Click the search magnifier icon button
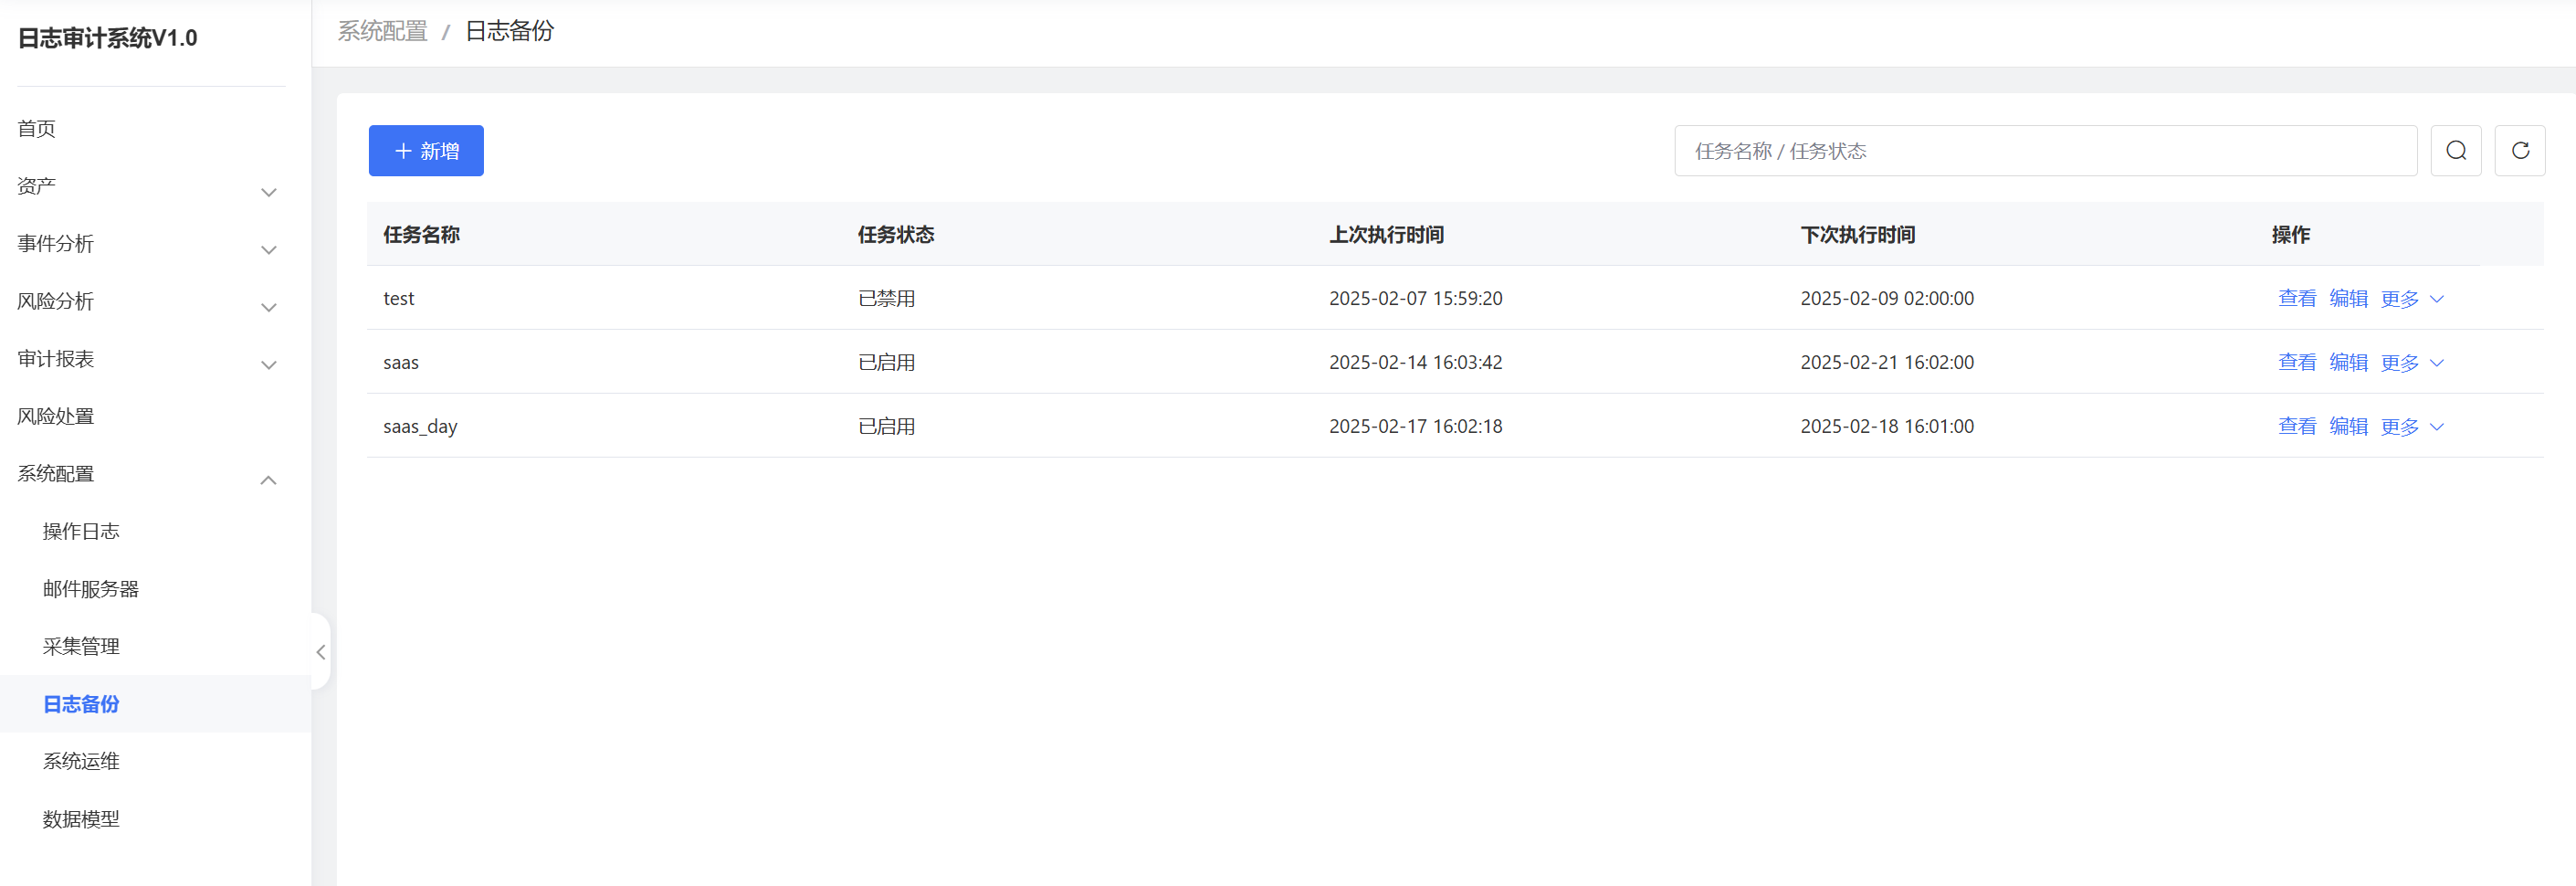This screenshot has height=886, width=2576. pyautogui.click(x=2456, y=151)
